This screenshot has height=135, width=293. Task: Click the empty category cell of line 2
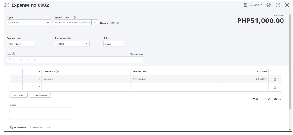pyautogui.click(x=86, y=87)
